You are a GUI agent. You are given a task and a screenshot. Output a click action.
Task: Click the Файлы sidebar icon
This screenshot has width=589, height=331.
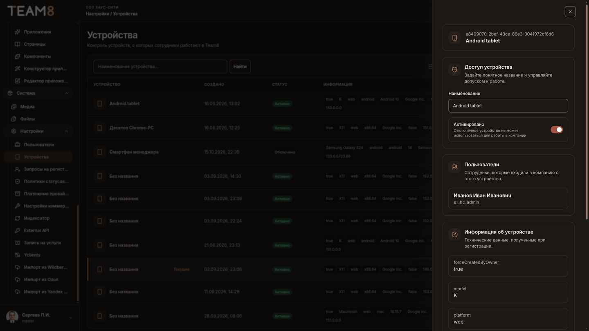14,119
